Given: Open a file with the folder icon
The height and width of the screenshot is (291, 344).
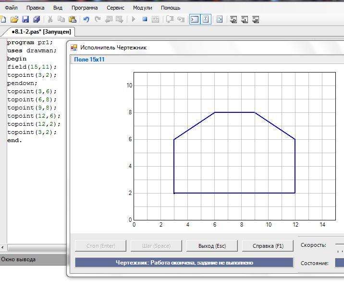Looking at the screenshot, I should [14, 20].
